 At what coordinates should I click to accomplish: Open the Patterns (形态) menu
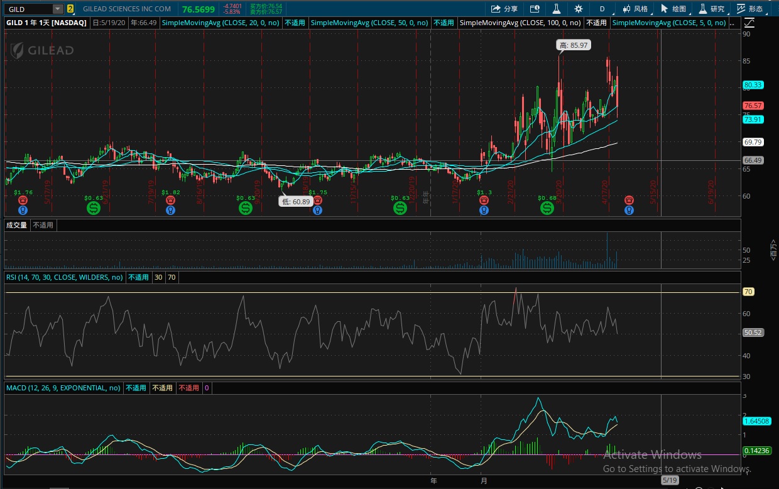[x=749, y=9]
